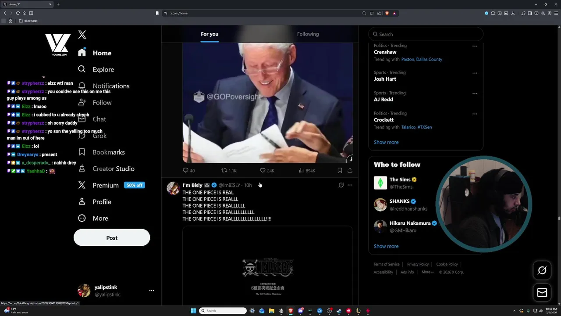Click the taskbar search box
Image resolution: width=561 pixels, height=316 pixels.
tap(223, 311)
